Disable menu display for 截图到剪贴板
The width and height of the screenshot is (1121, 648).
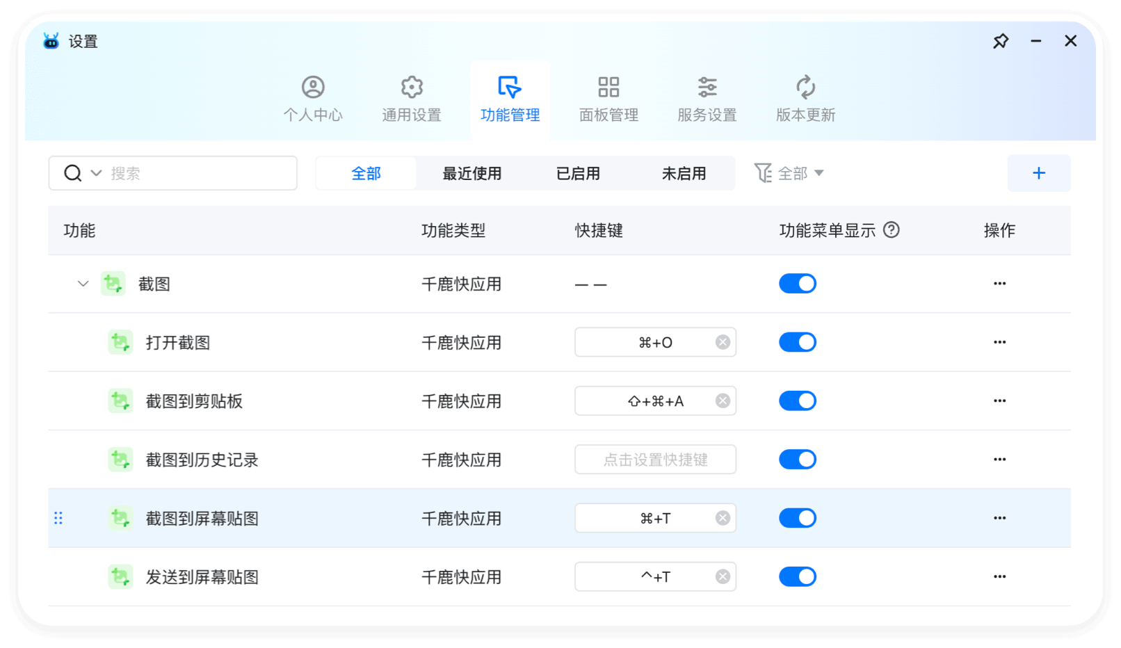(798, 400)
